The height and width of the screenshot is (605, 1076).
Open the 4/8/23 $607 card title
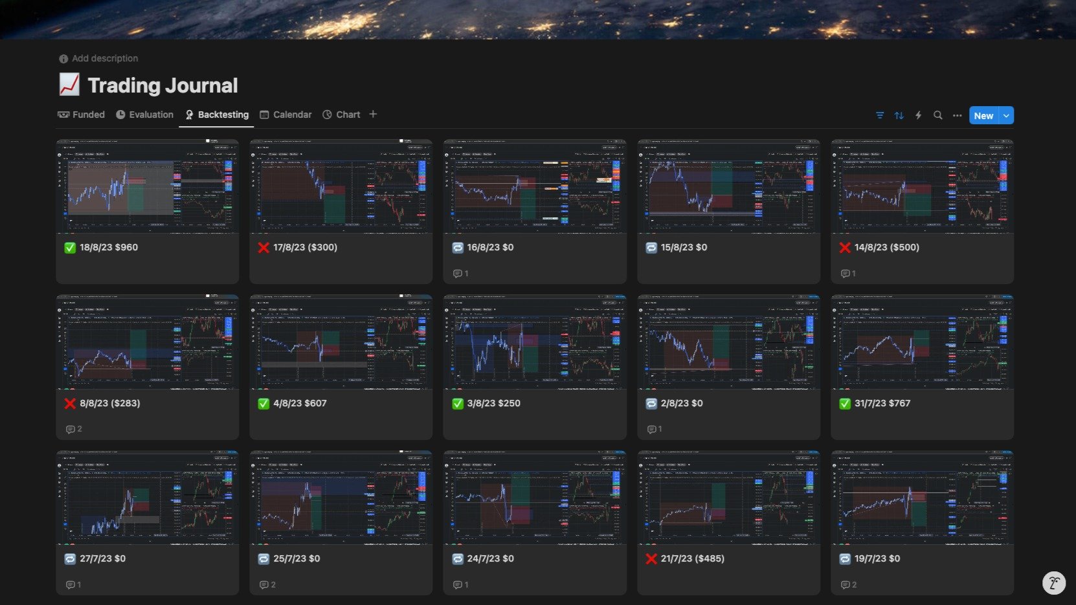click(300, 403)
